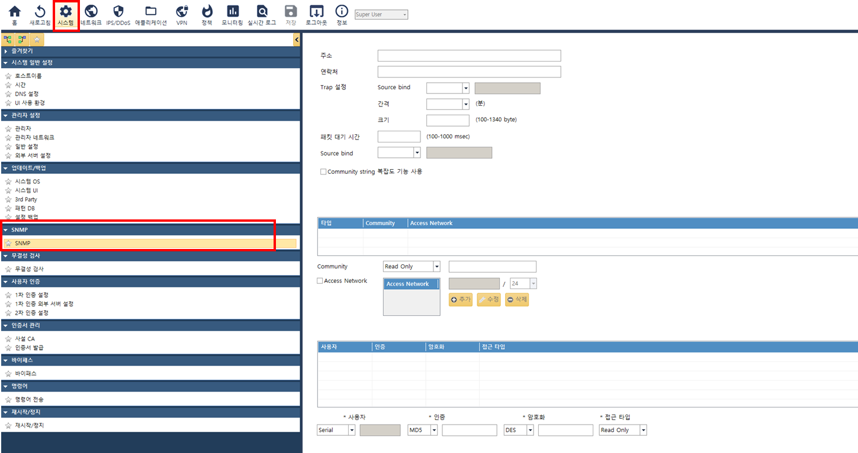Toggle the favorite star beside DNS 설정

click(x=8, y=94)
